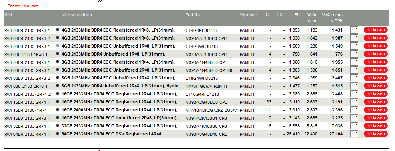Click the availability dot for M393A4K40BB0-CPB
The width and height of the screenshot is (395, 151).
tap(58, 126)
